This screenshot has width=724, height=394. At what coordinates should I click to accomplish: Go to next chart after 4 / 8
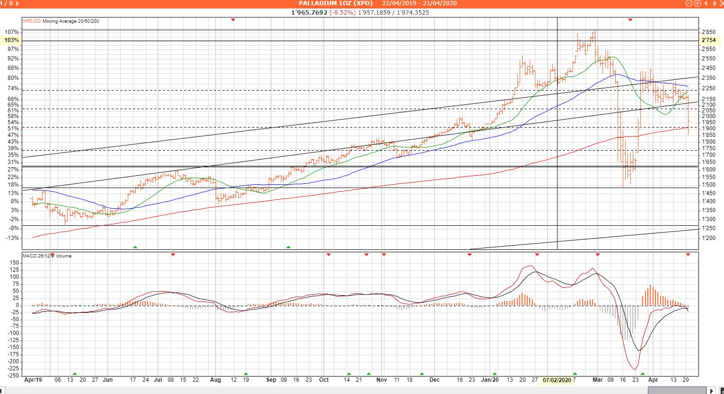(x=17, y=3)
